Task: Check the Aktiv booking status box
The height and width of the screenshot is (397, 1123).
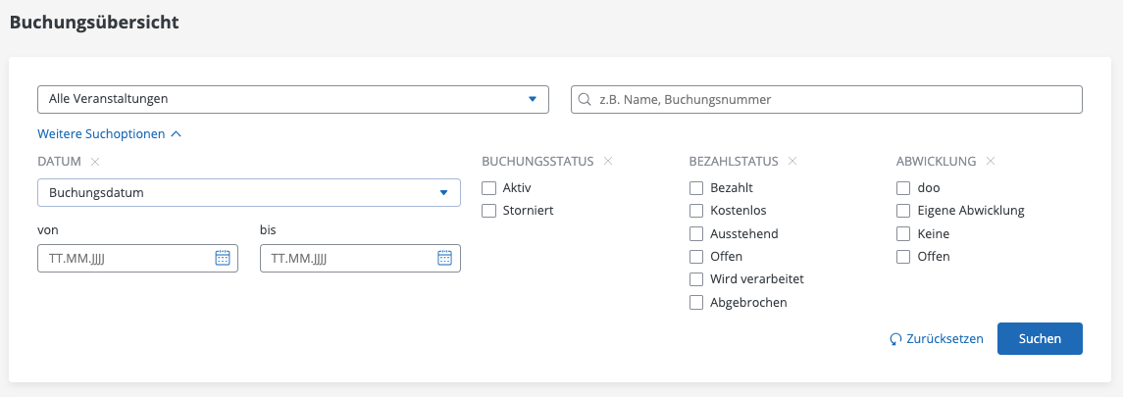Action: click(488, 188)
